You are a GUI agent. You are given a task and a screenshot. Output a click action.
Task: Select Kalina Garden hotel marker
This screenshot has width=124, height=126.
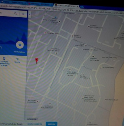(70, 70)
